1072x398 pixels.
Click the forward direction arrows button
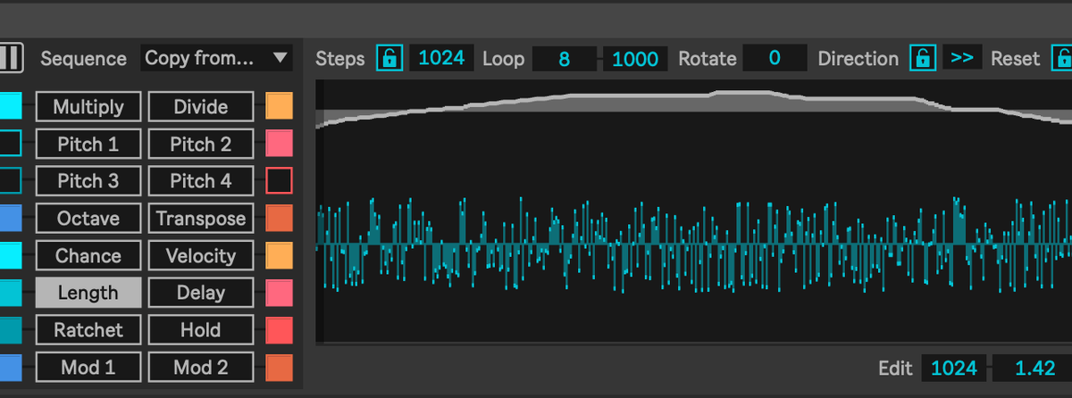click(961, 58)
